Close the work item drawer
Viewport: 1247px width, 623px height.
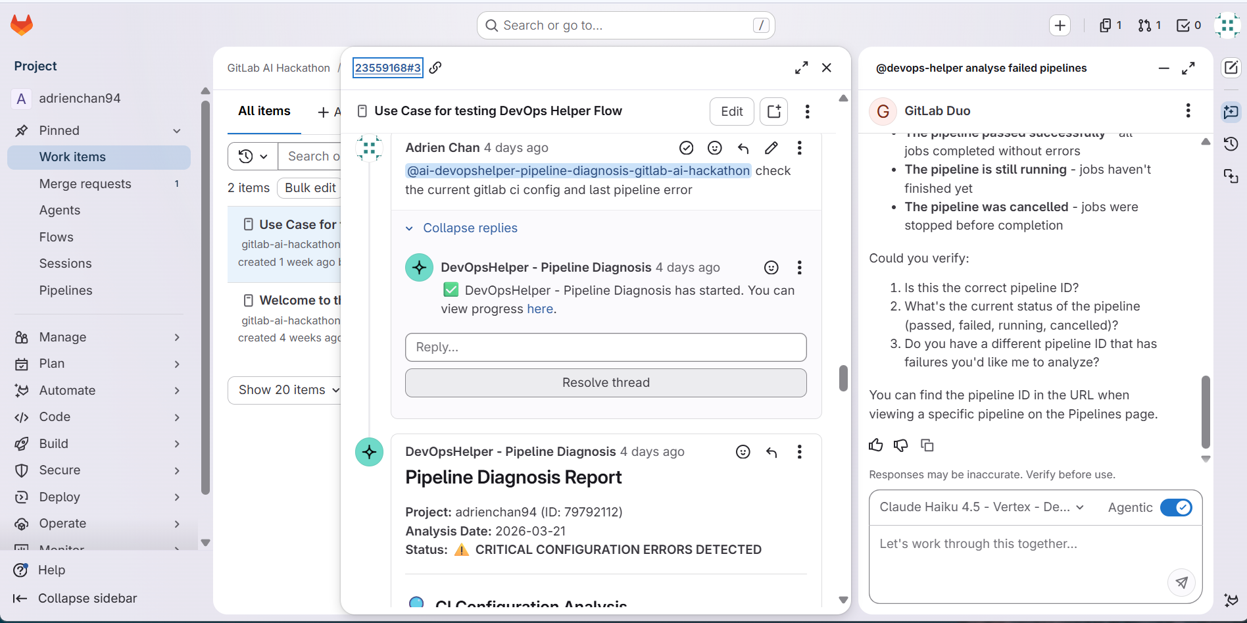(827, 68)
